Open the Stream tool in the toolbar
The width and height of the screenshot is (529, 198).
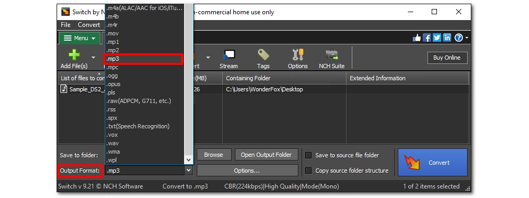pos(229,55)
